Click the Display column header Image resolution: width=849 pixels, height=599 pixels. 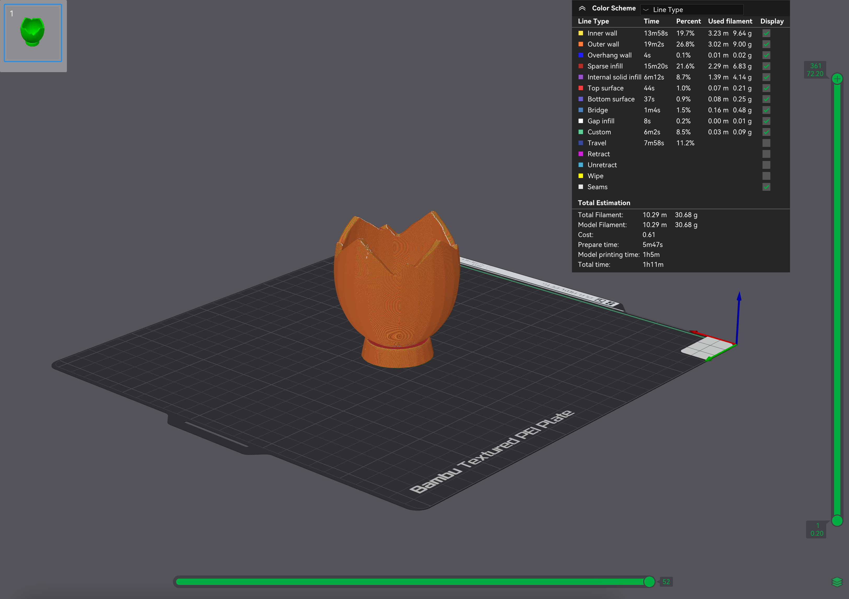[x=772, y=21]
